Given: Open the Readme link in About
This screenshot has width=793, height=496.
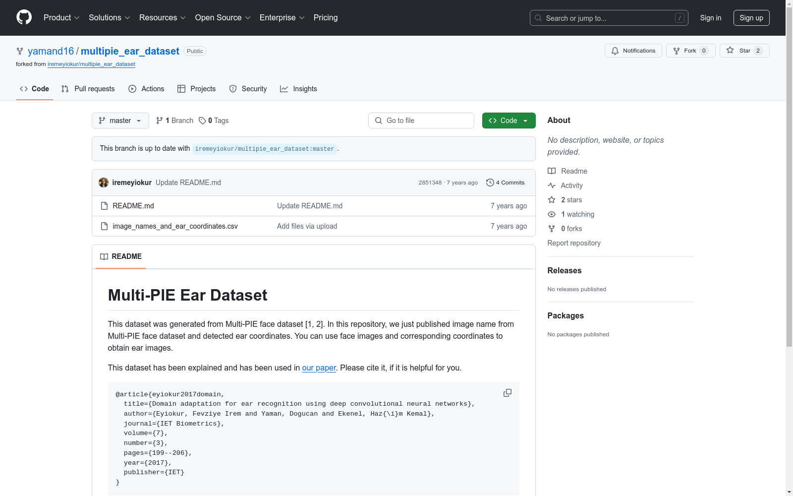Looking at the screenshot, I should [x=567, y=171].
